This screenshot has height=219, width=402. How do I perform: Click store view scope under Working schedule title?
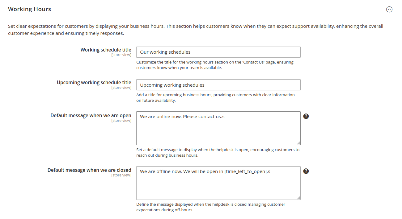tap(121, 55)
